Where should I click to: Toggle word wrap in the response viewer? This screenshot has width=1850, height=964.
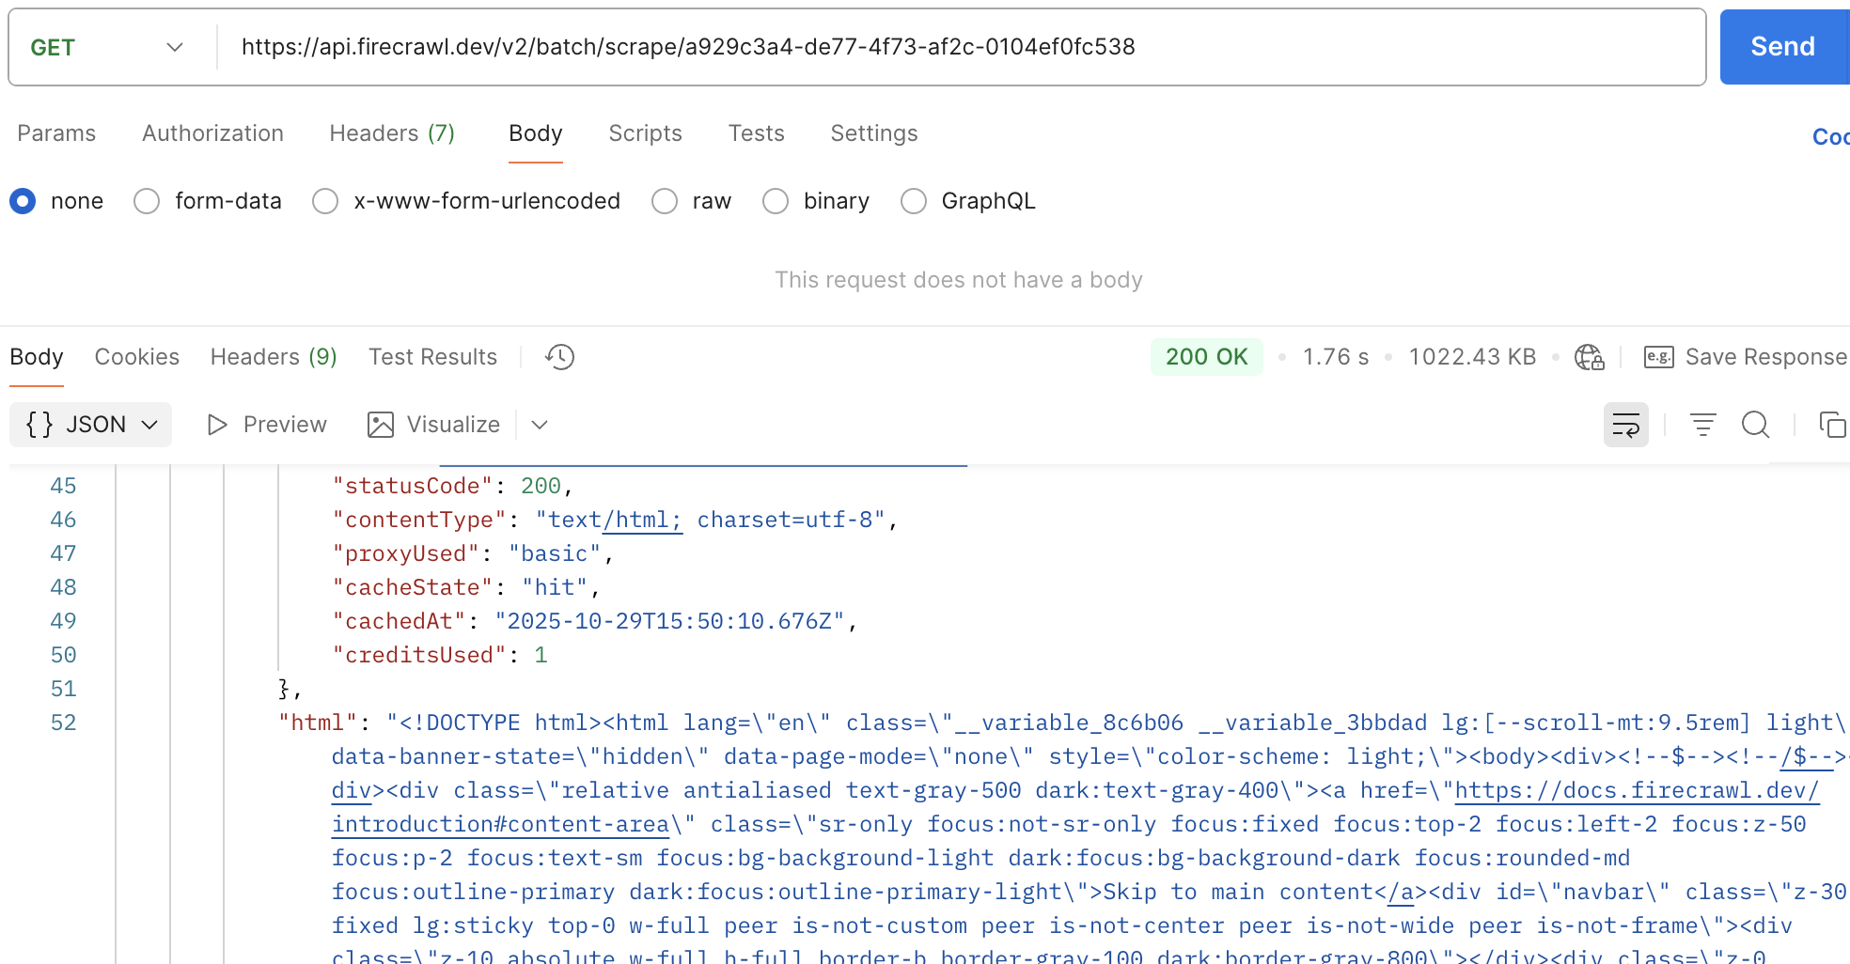(1626, 425)
